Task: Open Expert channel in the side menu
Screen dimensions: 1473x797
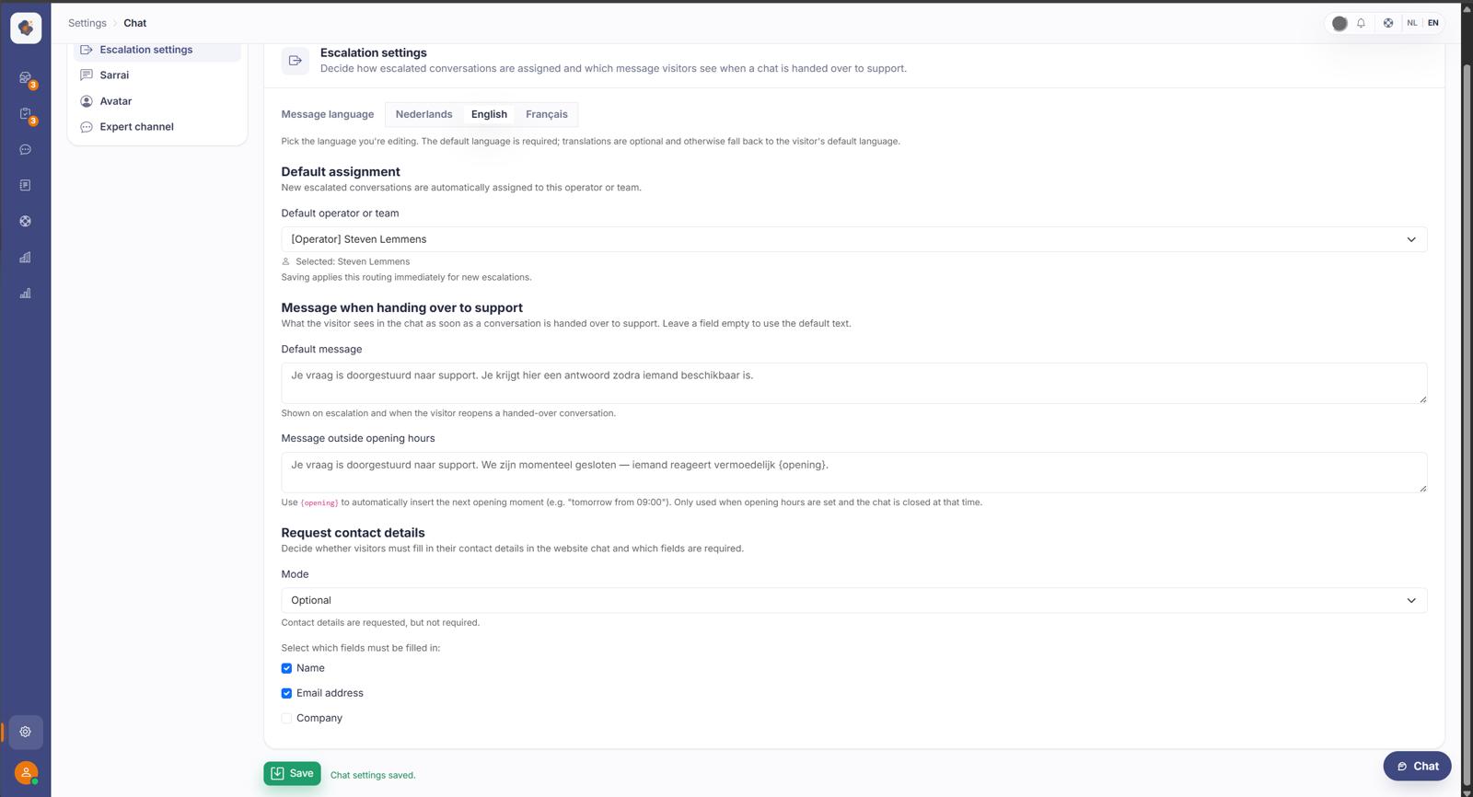Action: pos(157,127)
